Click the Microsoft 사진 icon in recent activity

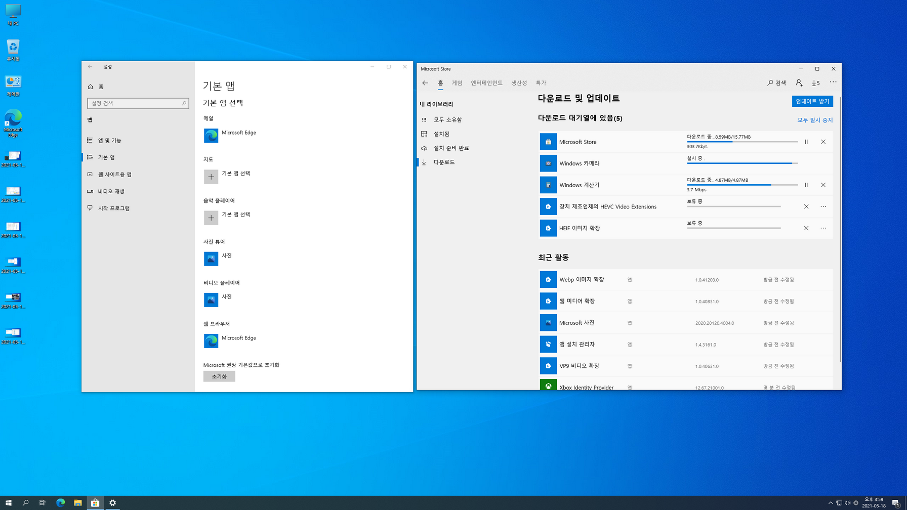(548, 323)
